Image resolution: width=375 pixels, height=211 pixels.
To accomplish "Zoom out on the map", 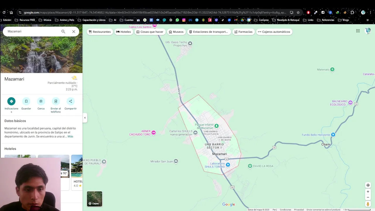I will click(x=368, y=197).
